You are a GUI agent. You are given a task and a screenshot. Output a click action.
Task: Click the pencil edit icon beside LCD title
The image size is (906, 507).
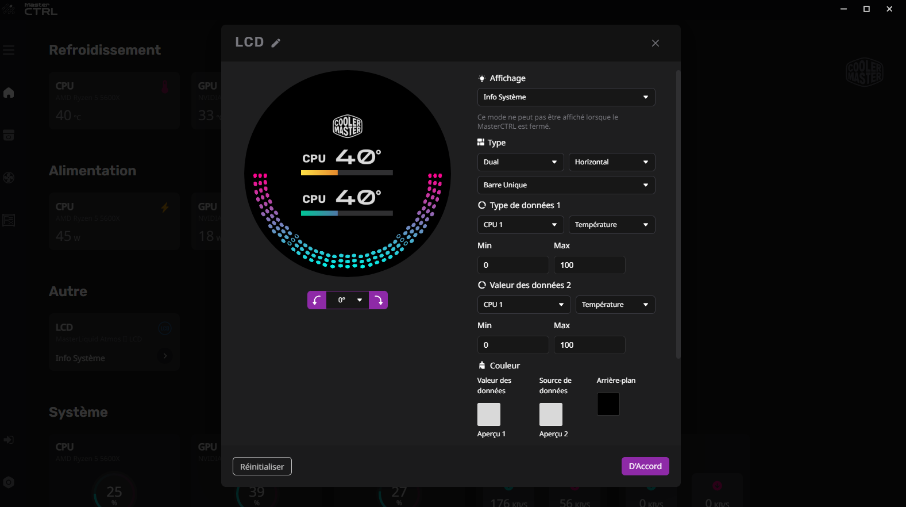(x=276, y=43)
